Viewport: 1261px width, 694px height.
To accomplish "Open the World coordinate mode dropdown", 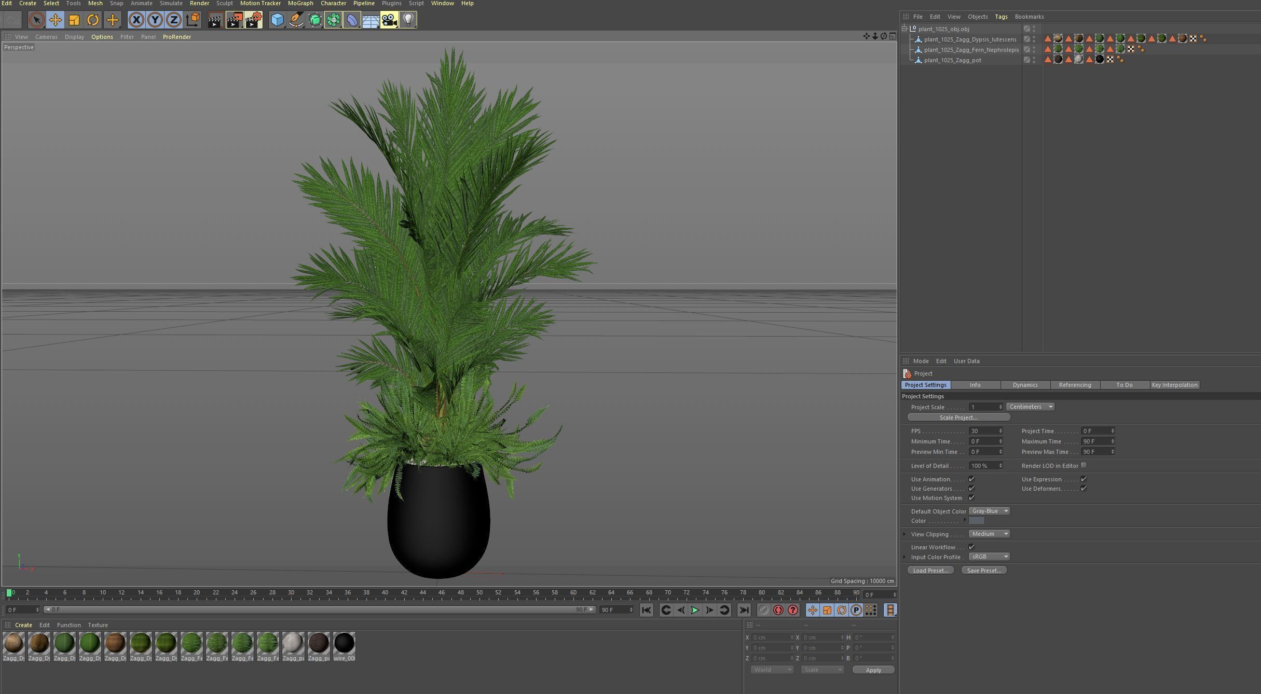I will [772, 670].
